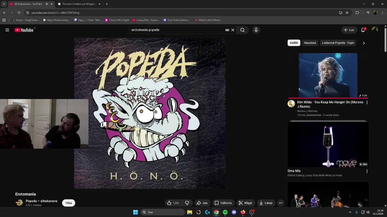Open File Explorer from the taskbar
Screen dimensions: 387x217
tap(190, 212)
